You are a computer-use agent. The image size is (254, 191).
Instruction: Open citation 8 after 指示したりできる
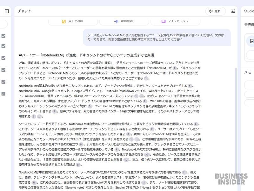pos(128,134)
